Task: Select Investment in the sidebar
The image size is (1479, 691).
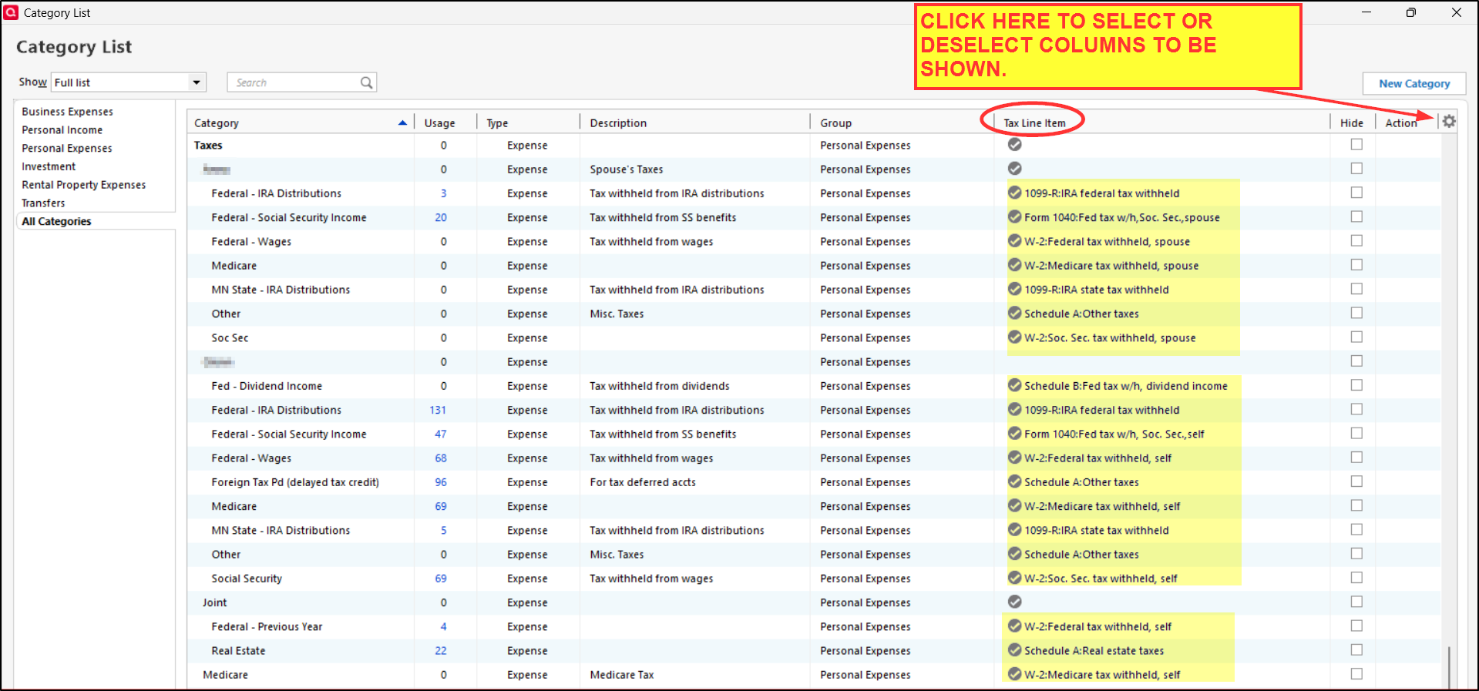Action: [49, 166]
